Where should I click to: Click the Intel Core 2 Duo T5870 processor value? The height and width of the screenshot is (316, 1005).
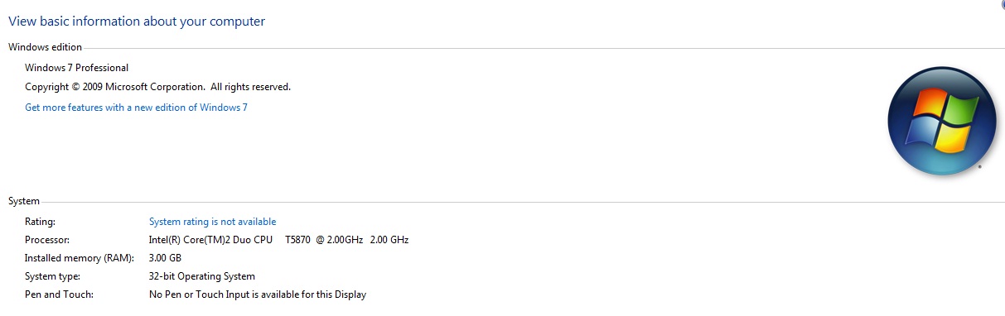(278, 240)
